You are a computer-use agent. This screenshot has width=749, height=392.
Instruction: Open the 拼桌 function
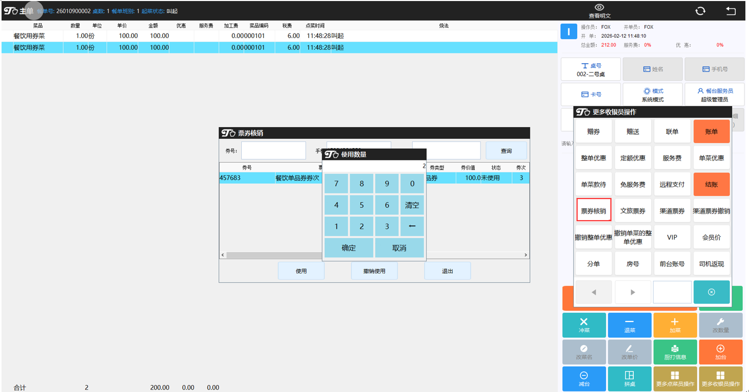click(629, 379)
